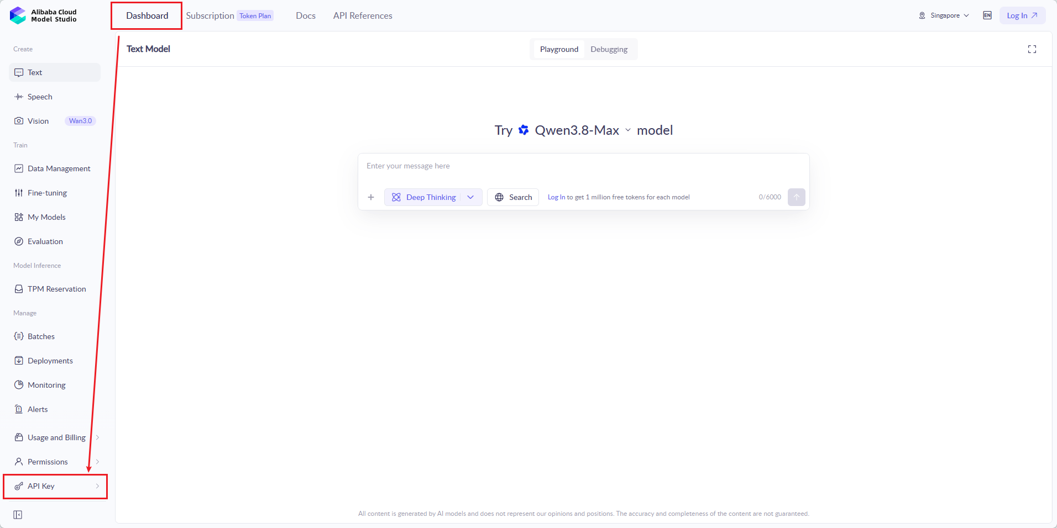This screenshot has height=528, width=1057.
Task: Select the Playground view tab
Action: tap(559, 49)
